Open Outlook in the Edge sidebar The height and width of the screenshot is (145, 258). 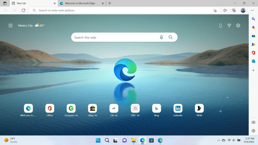253,61
